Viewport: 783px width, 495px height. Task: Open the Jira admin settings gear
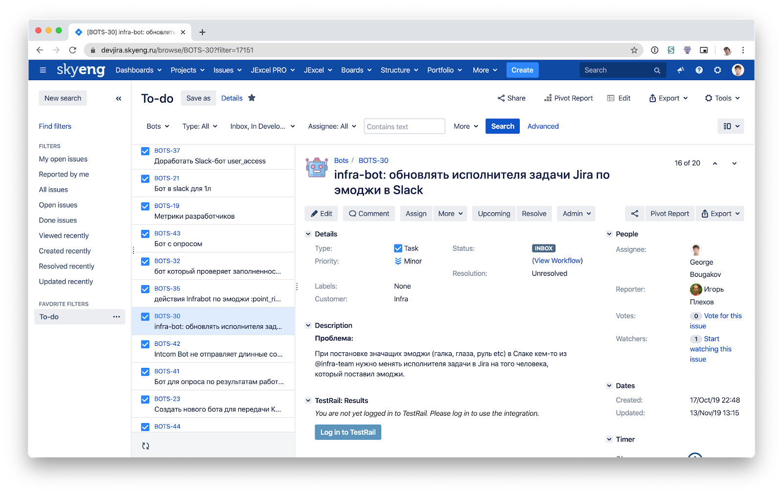(717, 70)
